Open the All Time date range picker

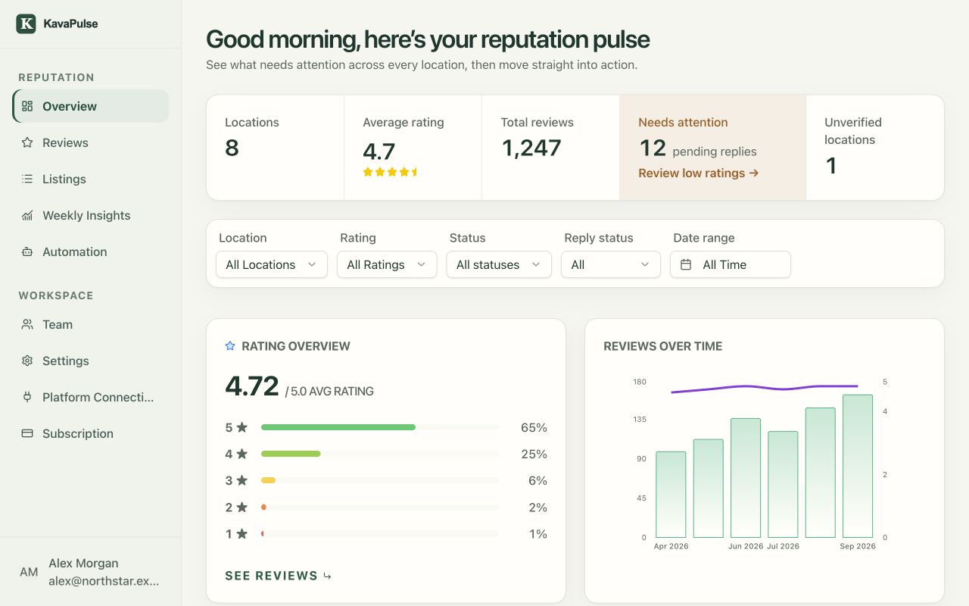tap(731, 264)
